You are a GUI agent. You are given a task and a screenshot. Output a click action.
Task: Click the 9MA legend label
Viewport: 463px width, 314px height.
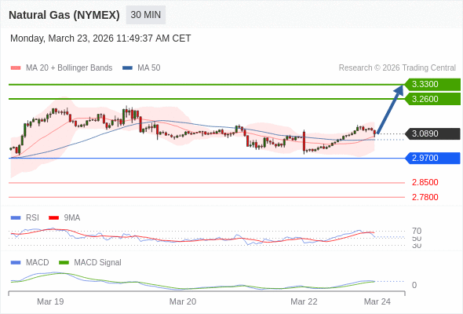pyautogui.click(x=72, y=218)
